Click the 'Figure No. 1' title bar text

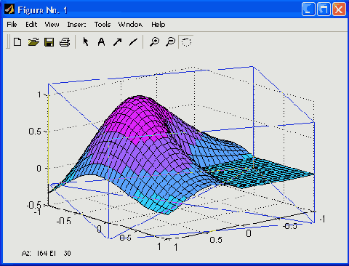tap(42, 10)
